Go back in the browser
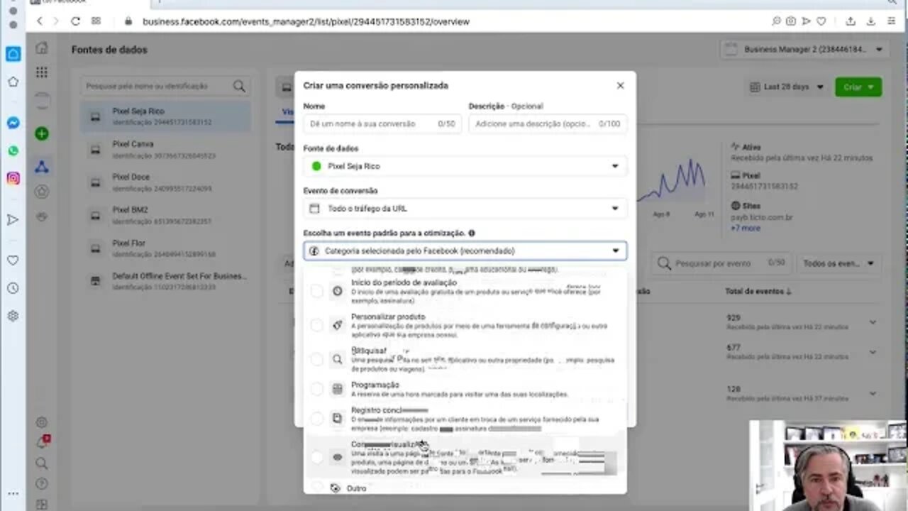Image resolution: width=908 pixels, height=511 pixels. (x=40, y=21)
